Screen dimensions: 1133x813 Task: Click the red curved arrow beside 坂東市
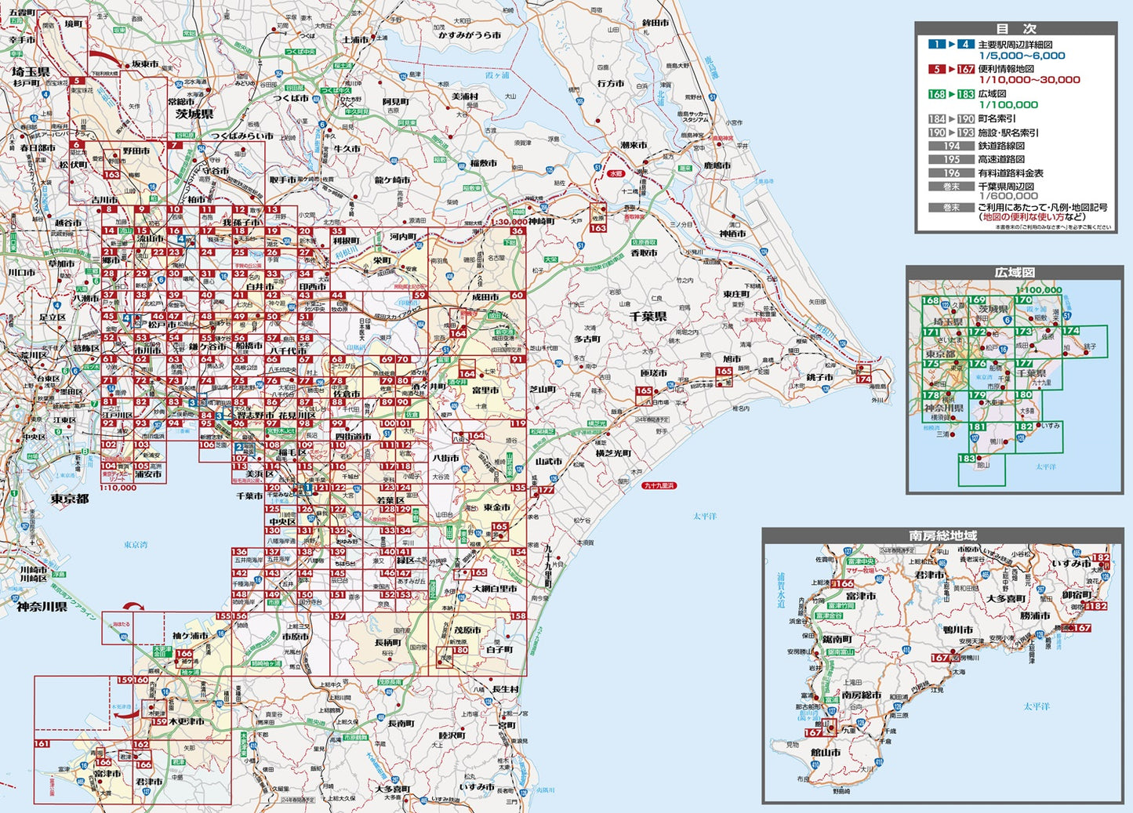point(107,60)
